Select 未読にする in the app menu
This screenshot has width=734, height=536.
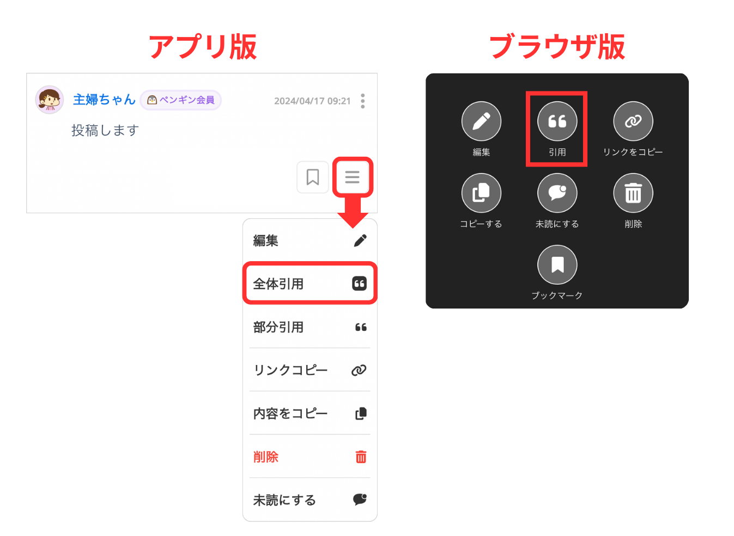point(310,500)
